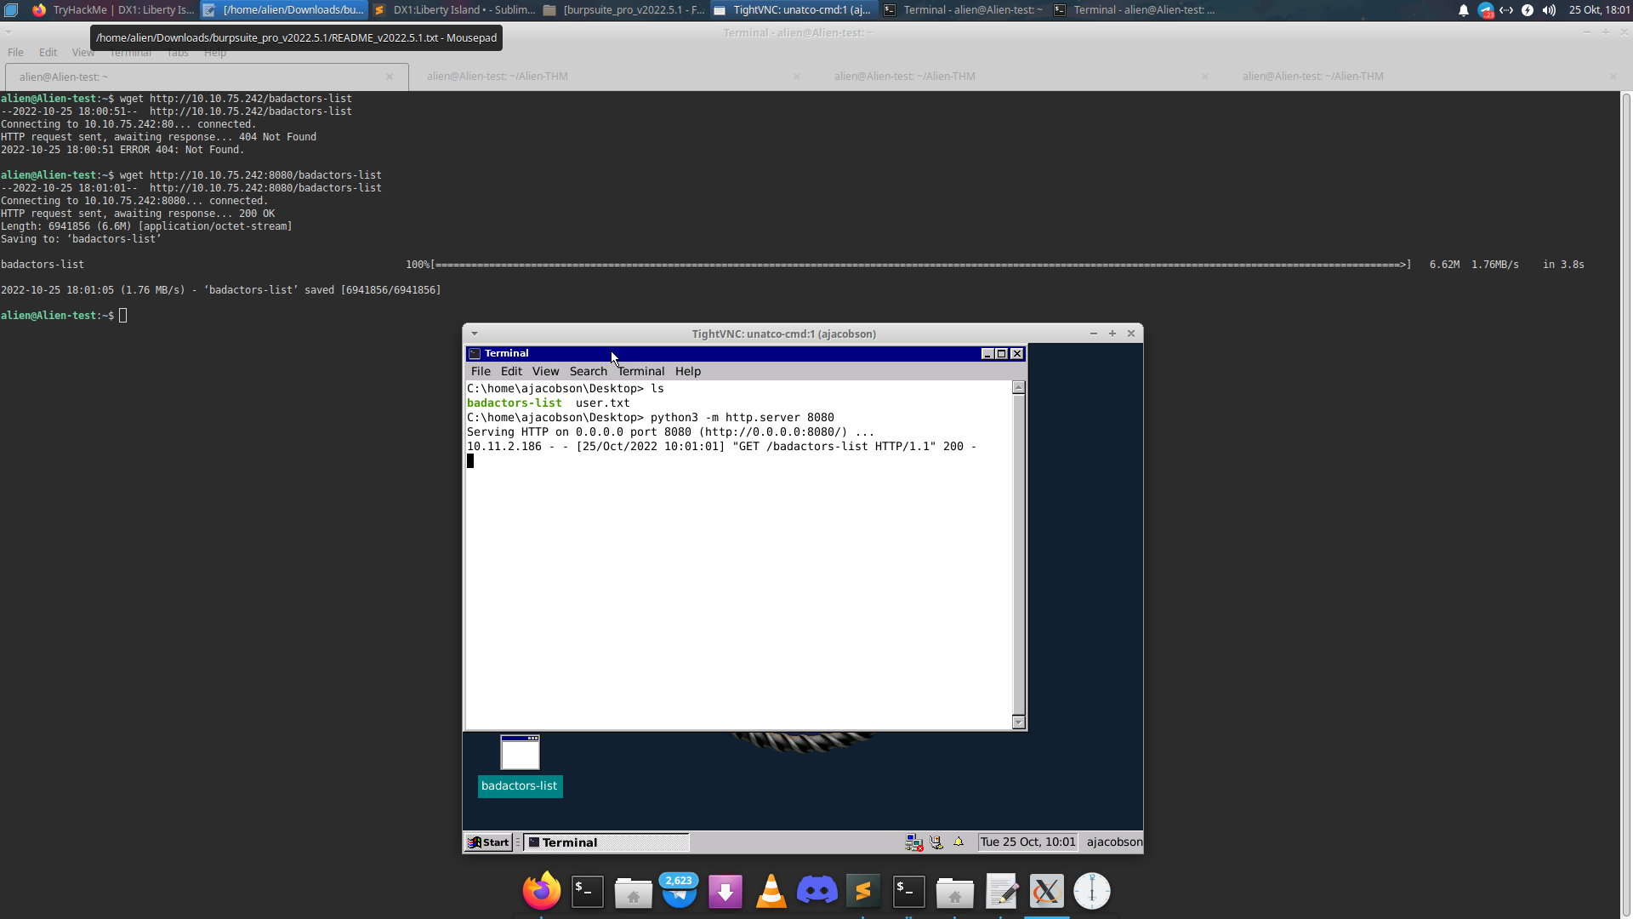Image resolution: width=1633 pixels, height=919 pixels.
Task: Open the Search menu in the VNC Terminal
Action: 588,371
